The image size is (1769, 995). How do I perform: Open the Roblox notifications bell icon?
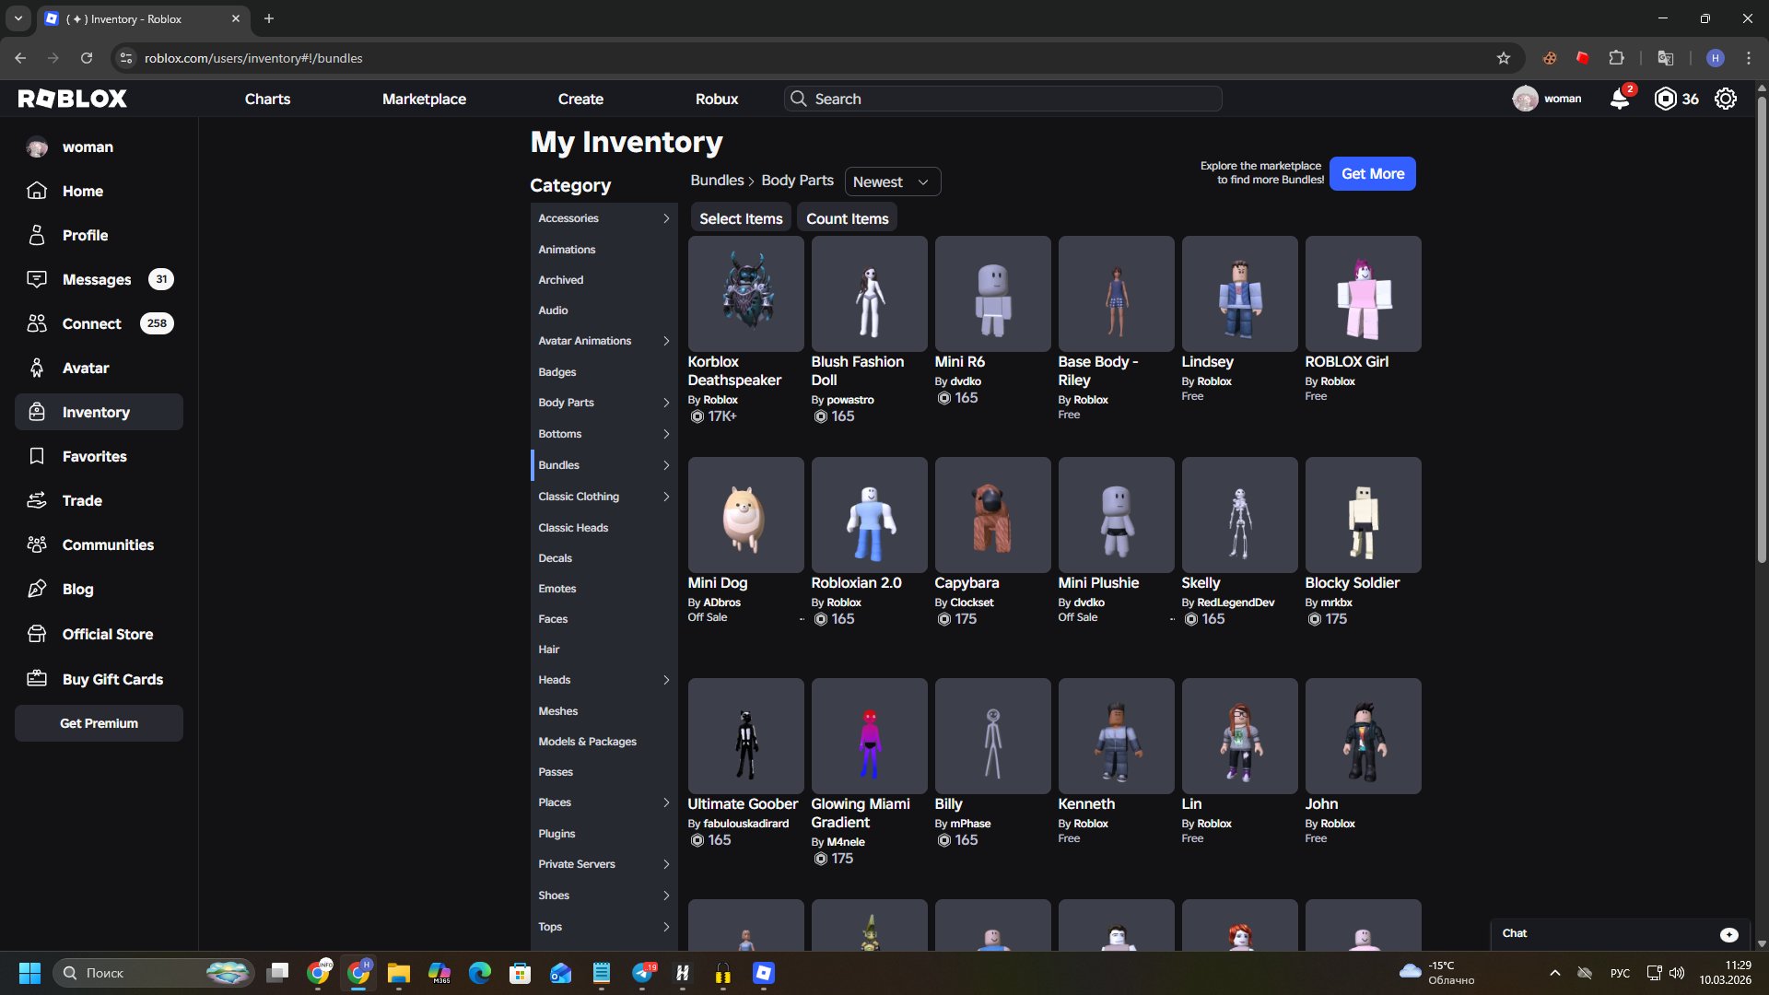point(1621,99)
